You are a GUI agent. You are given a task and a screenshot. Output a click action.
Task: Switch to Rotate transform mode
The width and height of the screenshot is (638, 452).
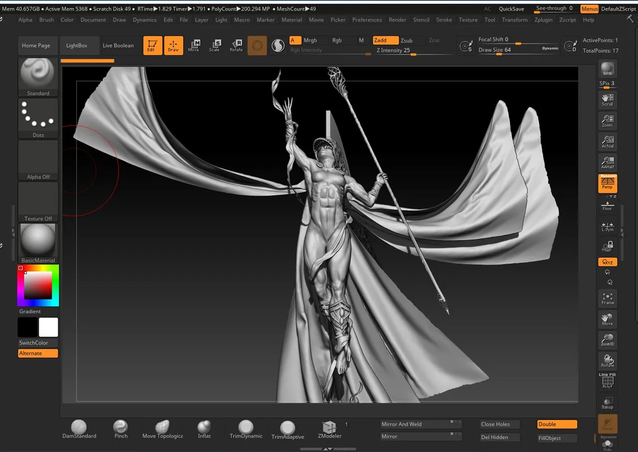click(x=236, y=45)
